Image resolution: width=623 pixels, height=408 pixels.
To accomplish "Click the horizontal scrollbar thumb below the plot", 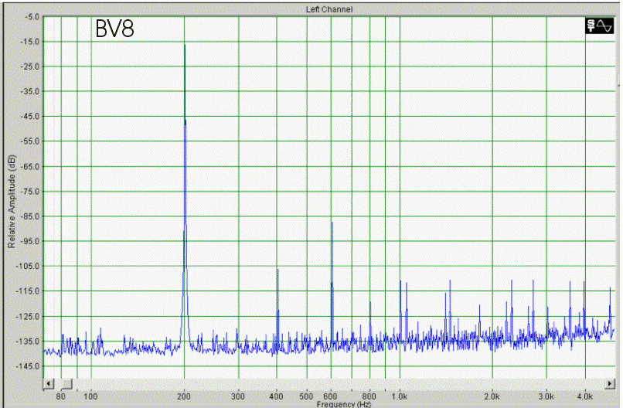I will [x=67, y=383].
